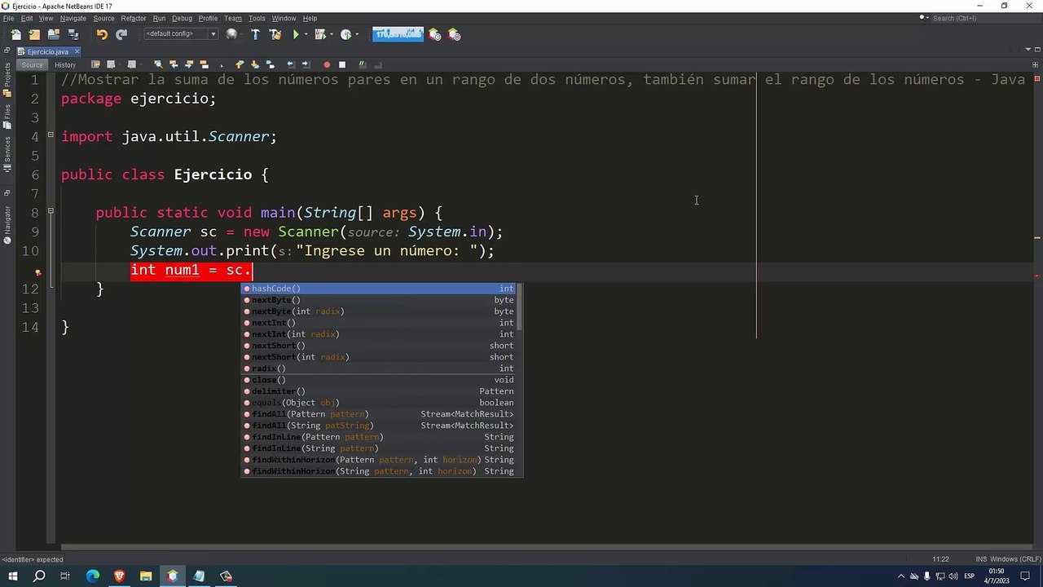Click Find Previous Occurrence icon

coord(174,64)
